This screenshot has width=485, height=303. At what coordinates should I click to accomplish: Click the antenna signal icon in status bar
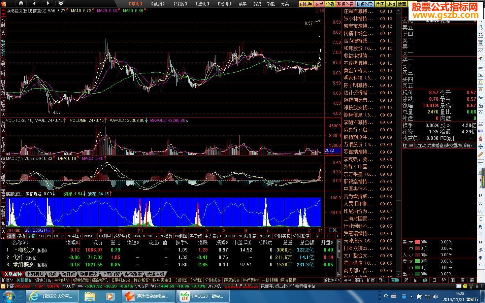point(472,286)
